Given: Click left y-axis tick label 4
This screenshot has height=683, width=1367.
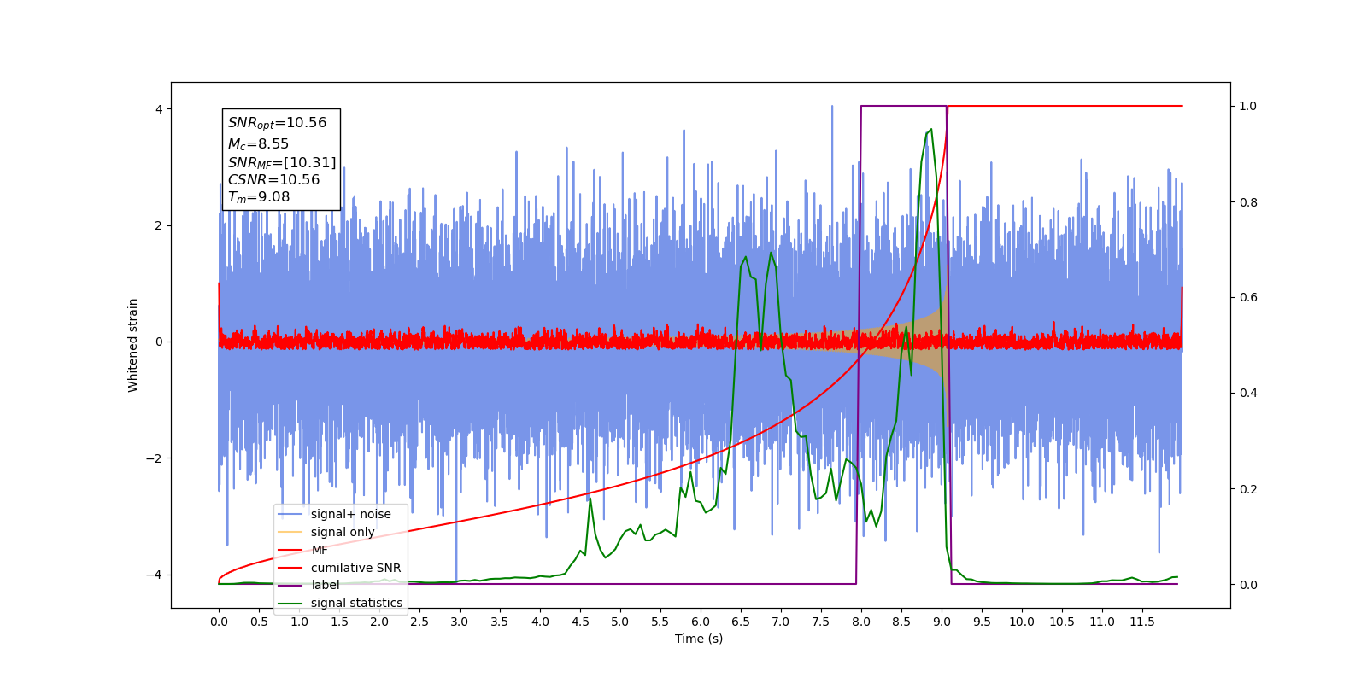Looking at the screenshot, I should (159, 109).
